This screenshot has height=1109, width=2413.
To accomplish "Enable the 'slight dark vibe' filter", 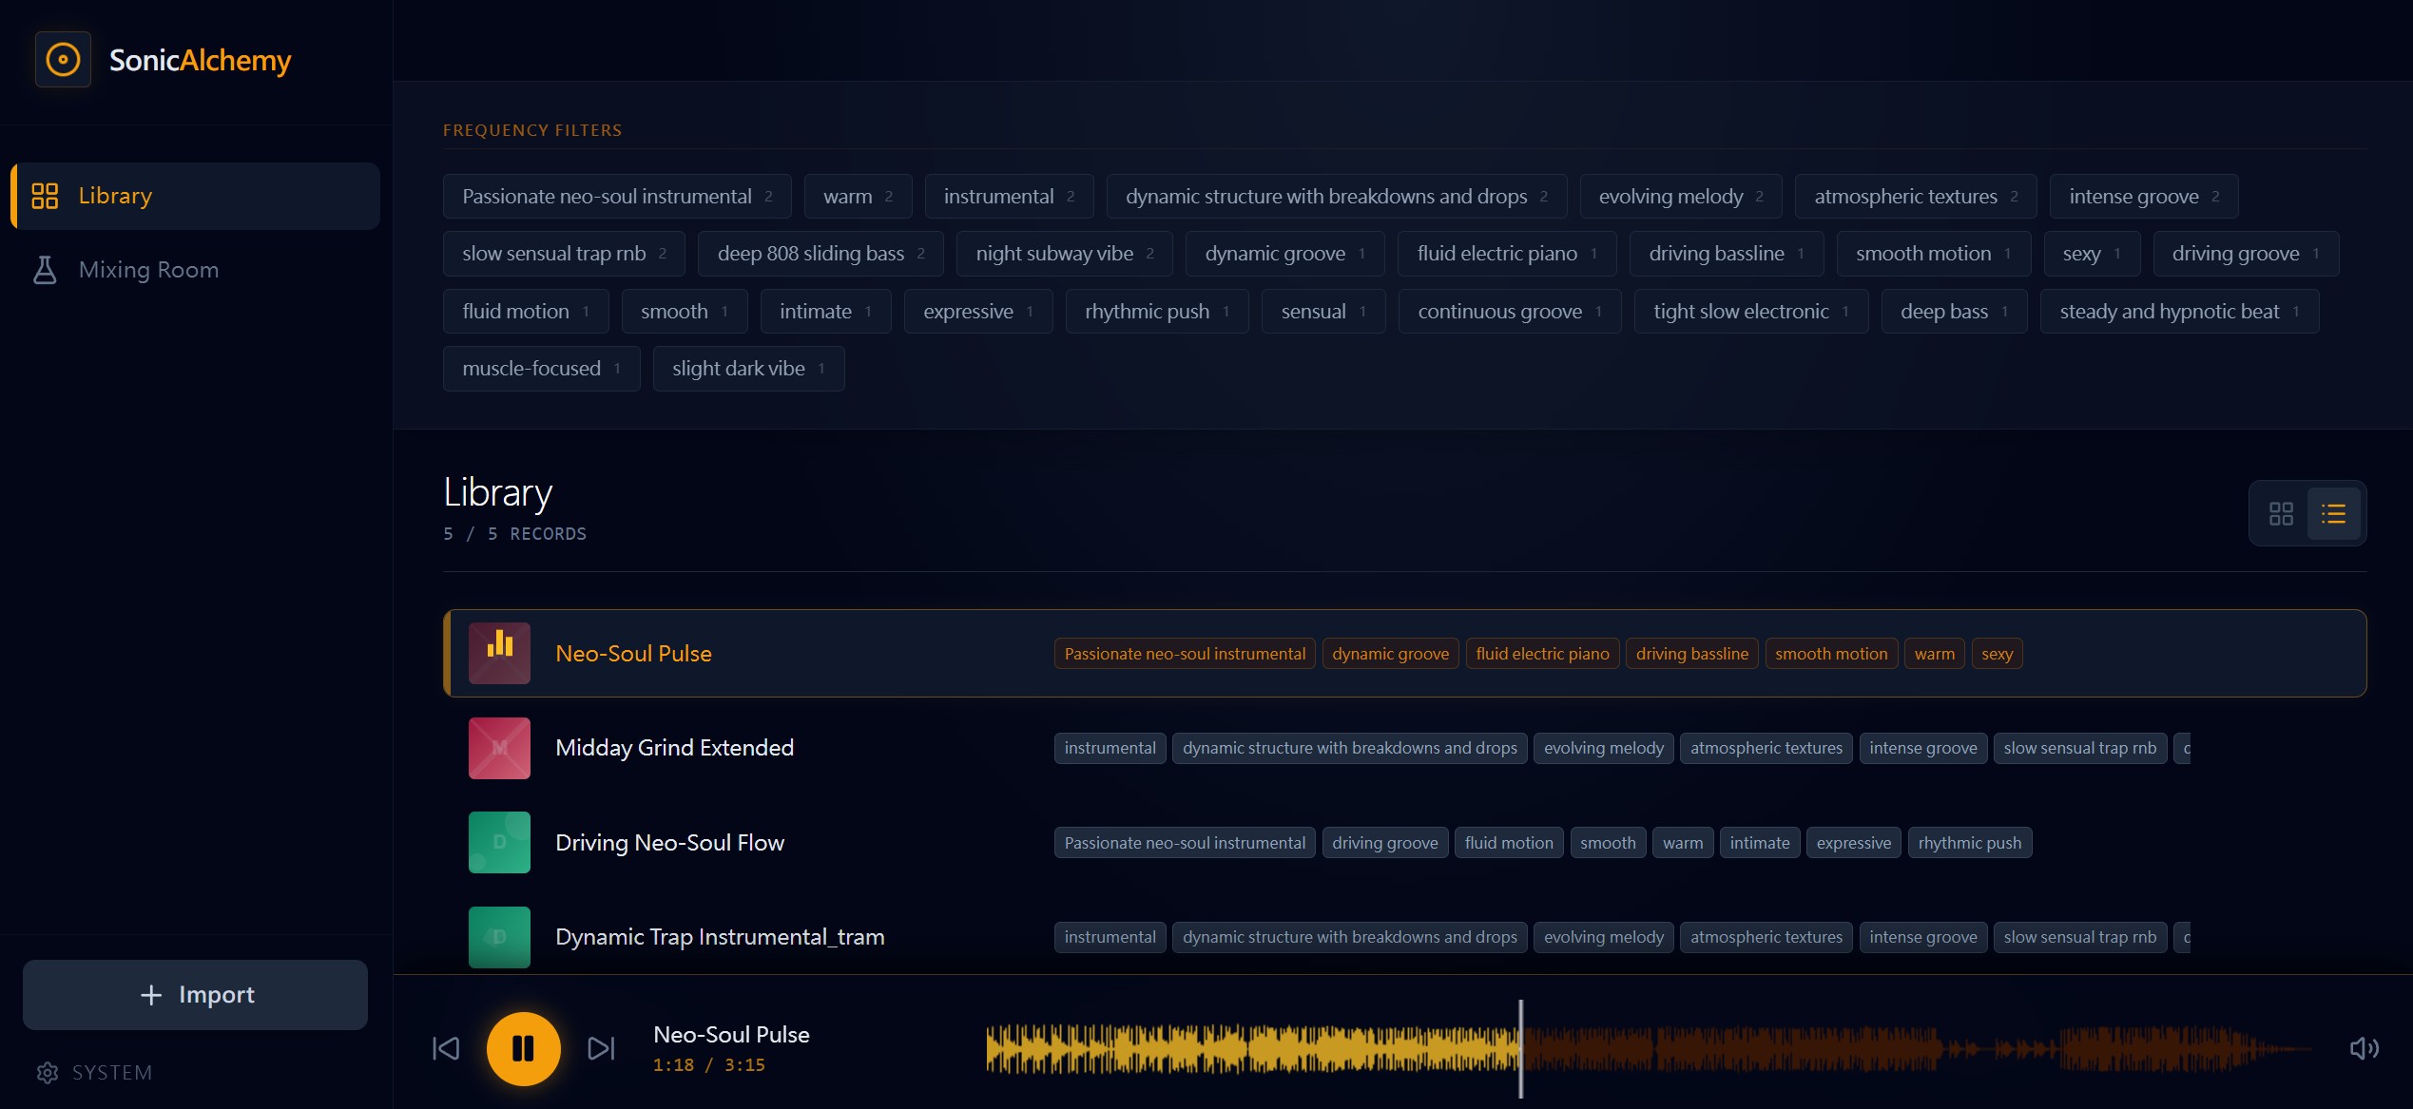I will (x=747, y=369).
